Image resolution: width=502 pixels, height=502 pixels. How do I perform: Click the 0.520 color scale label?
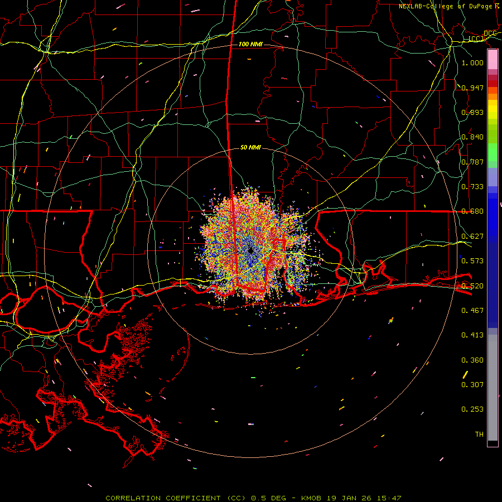(472, 286)
